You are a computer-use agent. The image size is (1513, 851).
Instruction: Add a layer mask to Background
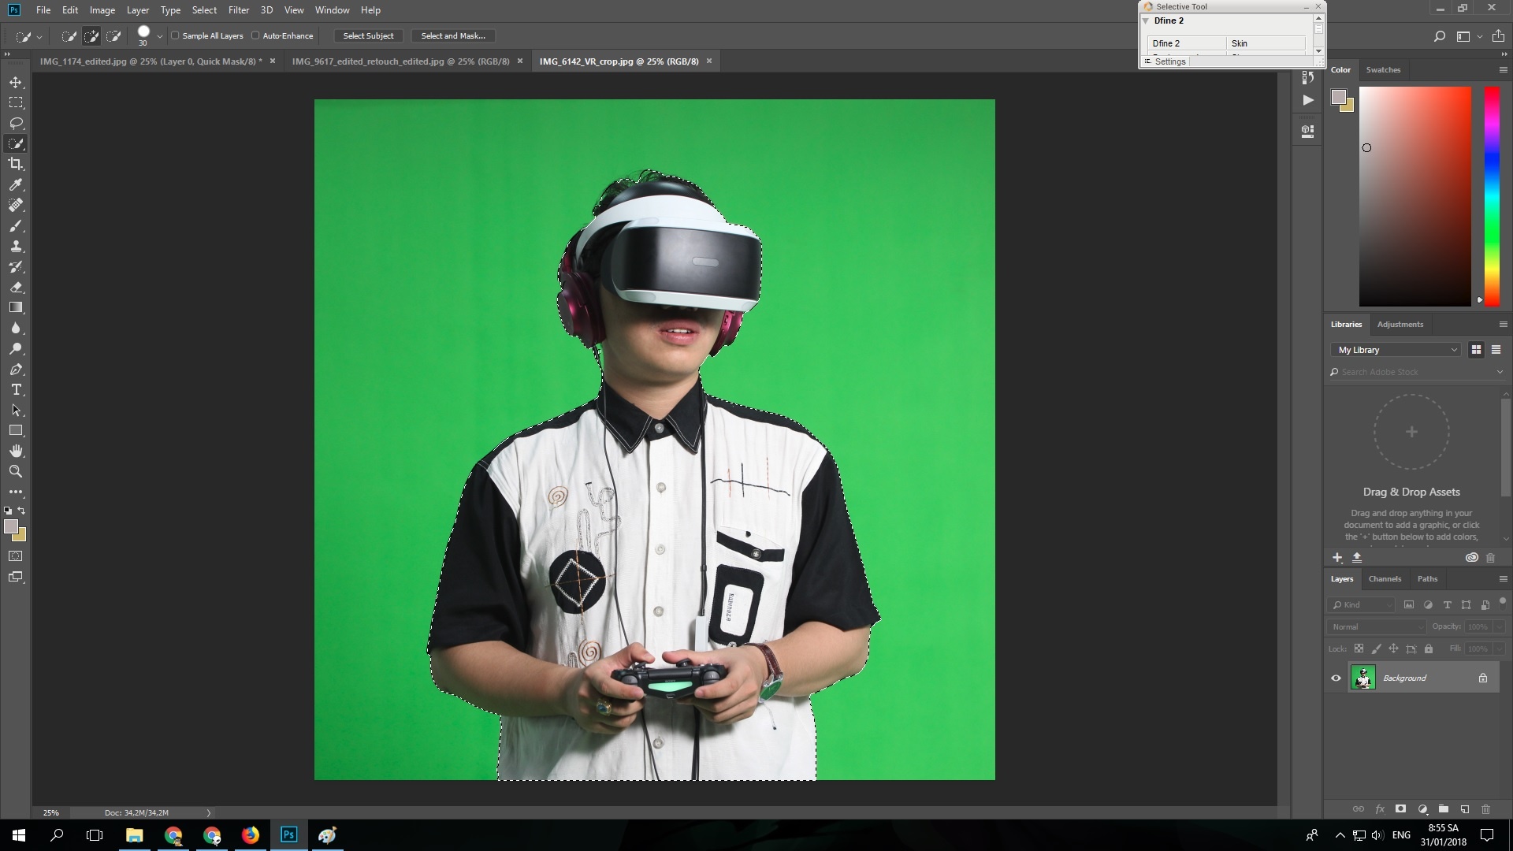pyautogui.click(x=1401, y=809)
